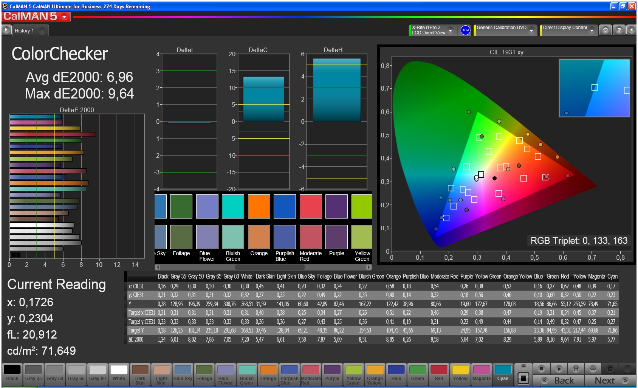
Task: Select the Dark Skin patch button
Action: 140,374
